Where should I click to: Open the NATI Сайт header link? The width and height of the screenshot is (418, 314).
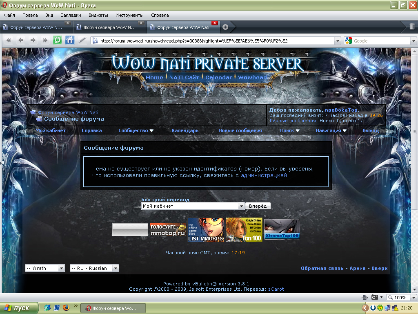pyautogui.click(x=184, y=77)
